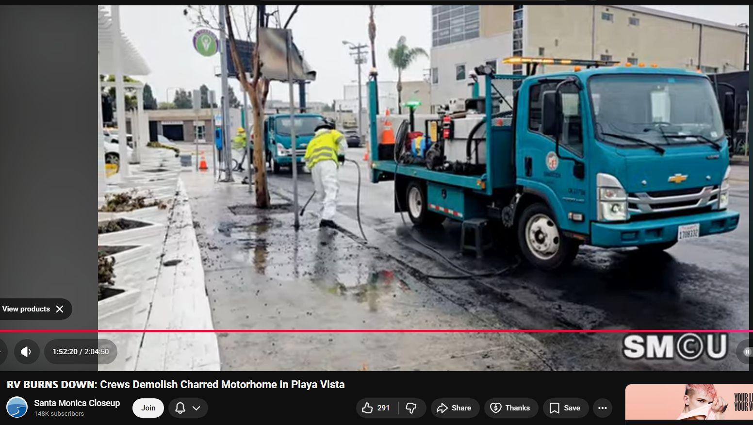Send a Thanks to the creator
Image resolution: width=753 pixels, height=425 pixels.
(510, 408)
